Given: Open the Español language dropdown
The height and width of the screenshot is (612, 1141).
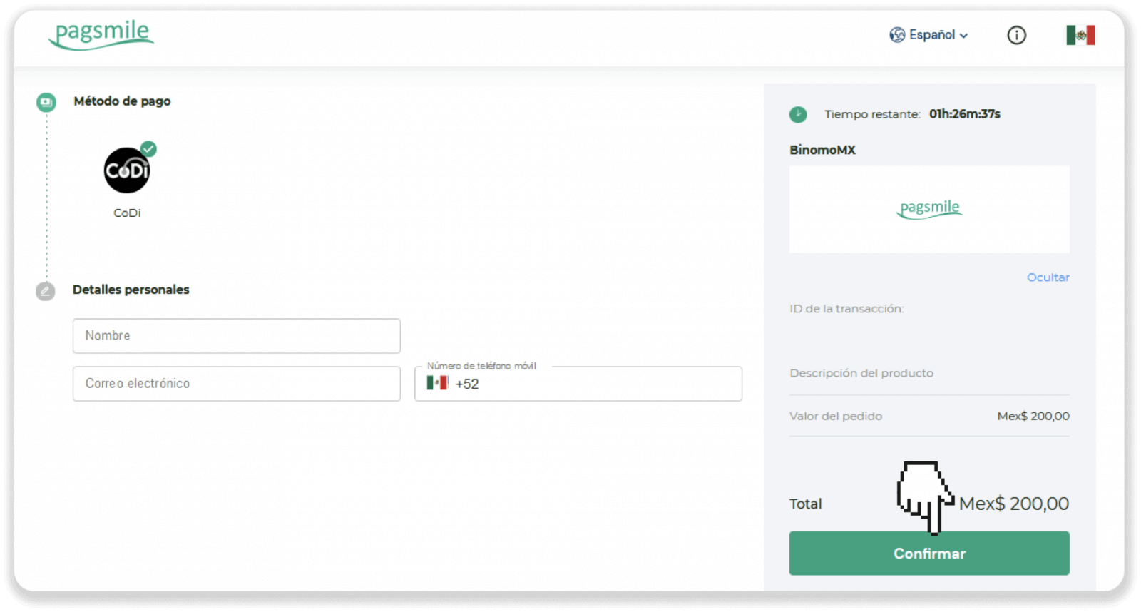Looking at the screenshot, I should pyautogui.click(x=938, y=35).
